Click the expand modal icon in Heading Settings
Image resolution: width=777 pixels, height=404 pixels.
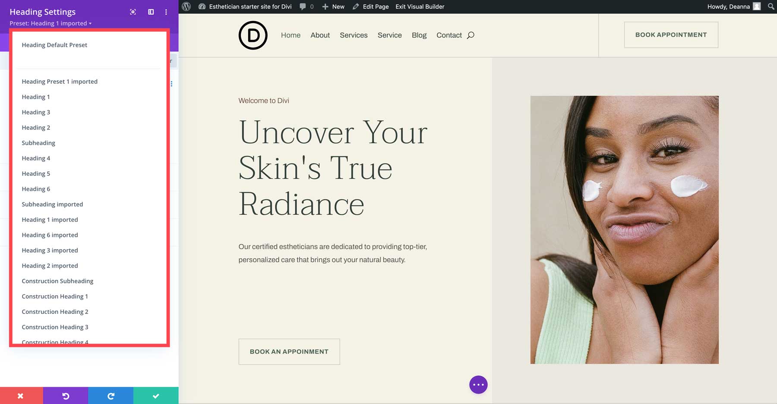coord(133,12)
